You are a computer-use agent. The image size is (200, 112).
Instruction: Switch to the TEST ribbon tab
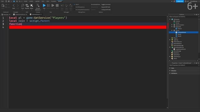43,1
